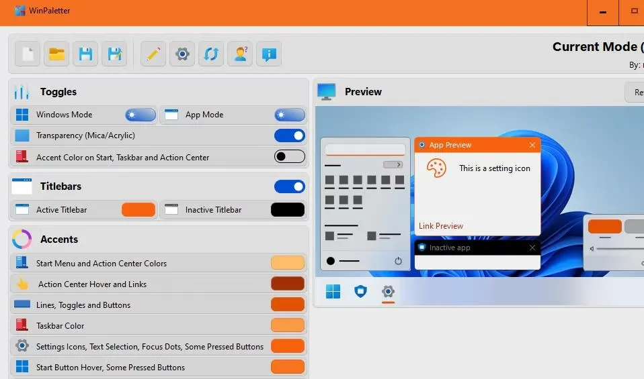Change Settings Icons, Text Selection swatch
This screenshot has width=644, height=379.
click(x=288, y=346)
